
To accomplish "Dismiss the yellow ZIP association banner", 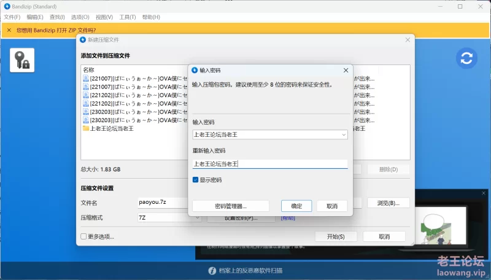I will point(9,30).
